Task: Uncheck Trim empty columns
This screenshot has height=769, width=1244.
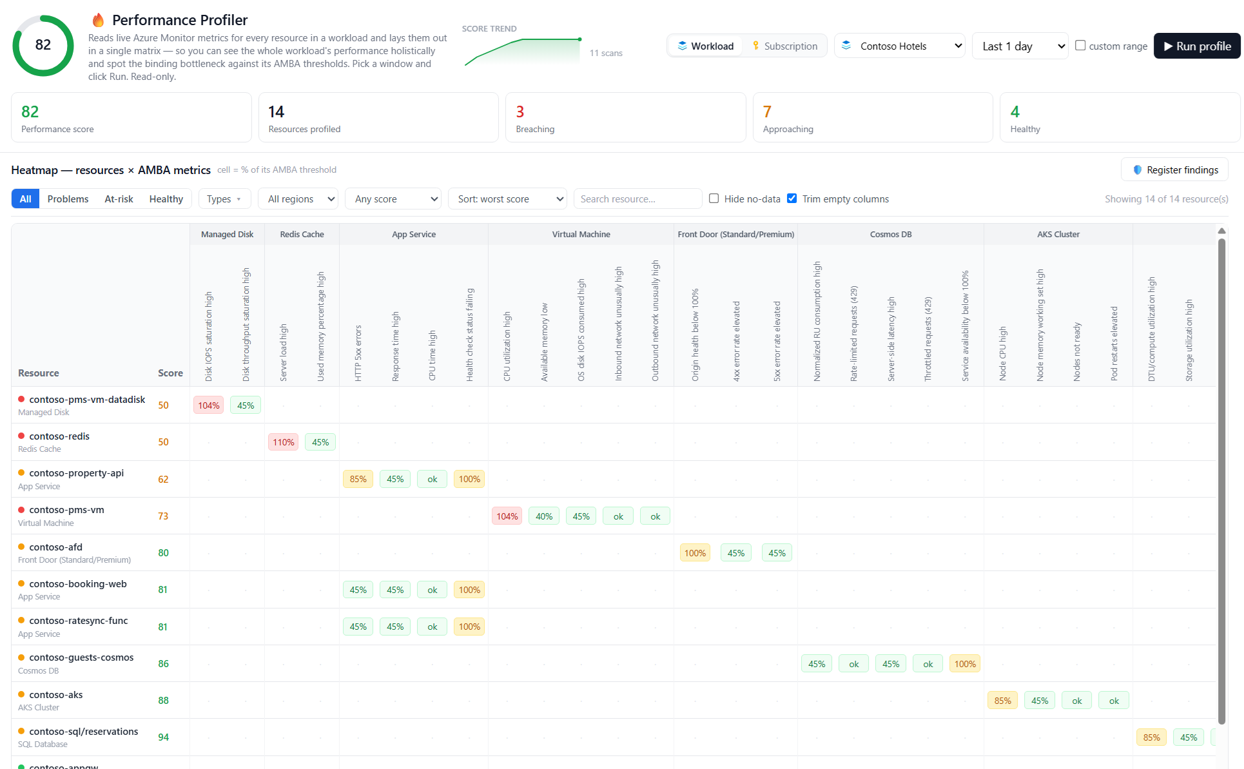Action: [792, 199]
